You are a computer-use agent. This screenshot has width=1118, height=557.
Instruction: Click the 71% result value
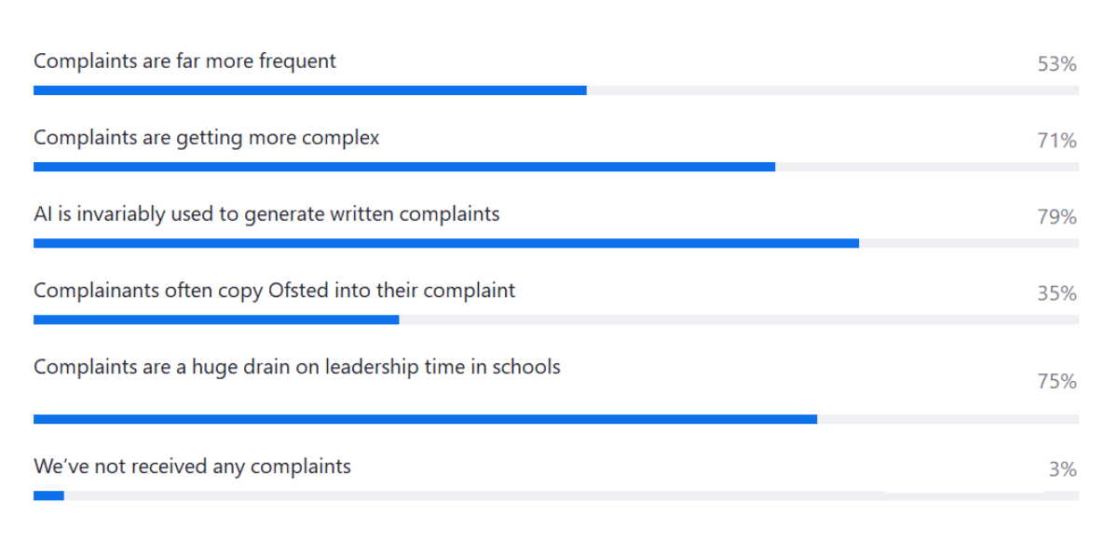coord(1057,141)
